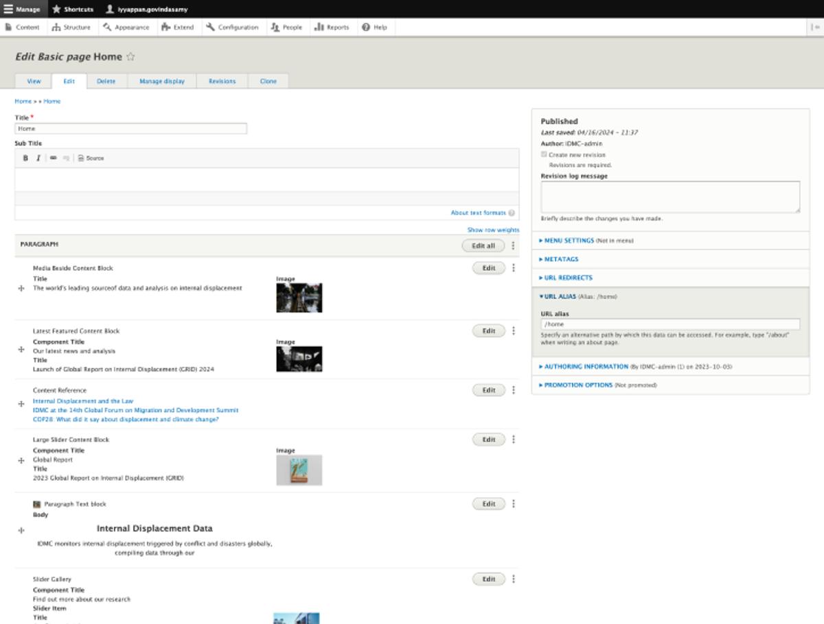Click the Paragraph Text block type icon
This screenshot has width=824, height=624.
(x=37, y=504)
